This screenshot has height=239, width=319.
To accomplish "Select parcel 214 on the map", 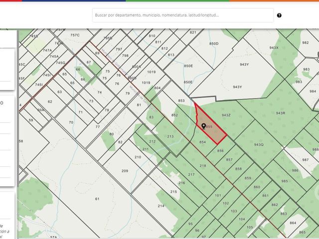I will click(x=161, y=206).
